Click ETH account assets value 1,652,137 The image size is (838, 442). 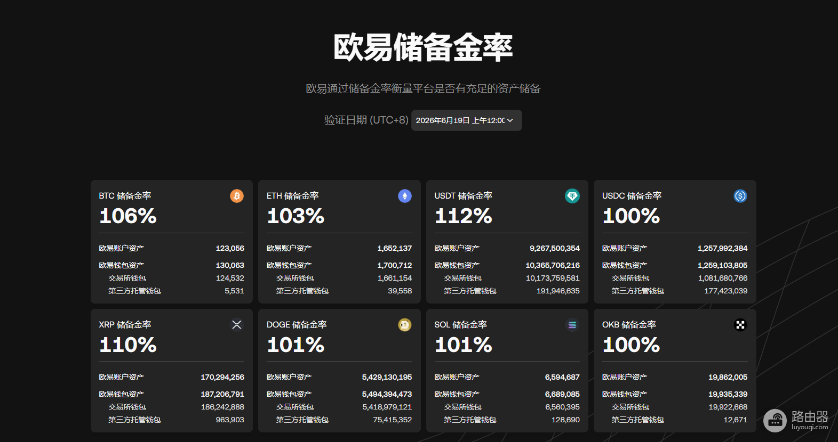point(395,248)
